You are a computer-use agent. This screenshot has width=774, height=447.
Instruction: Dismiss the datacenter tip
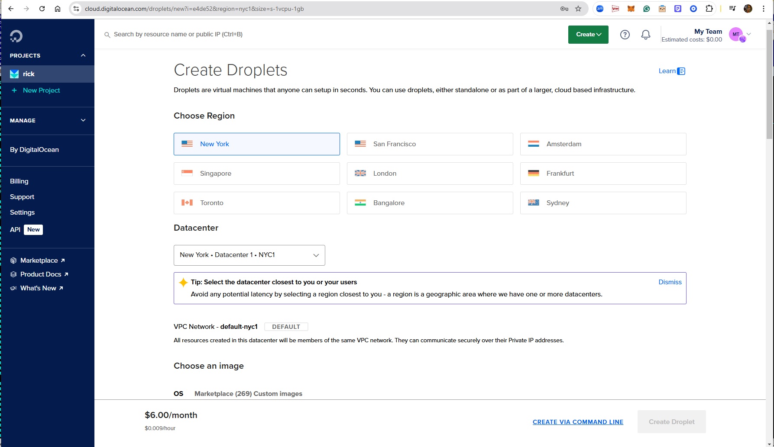coord(670,282)
